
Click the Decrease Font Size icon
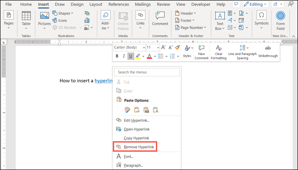171,48
